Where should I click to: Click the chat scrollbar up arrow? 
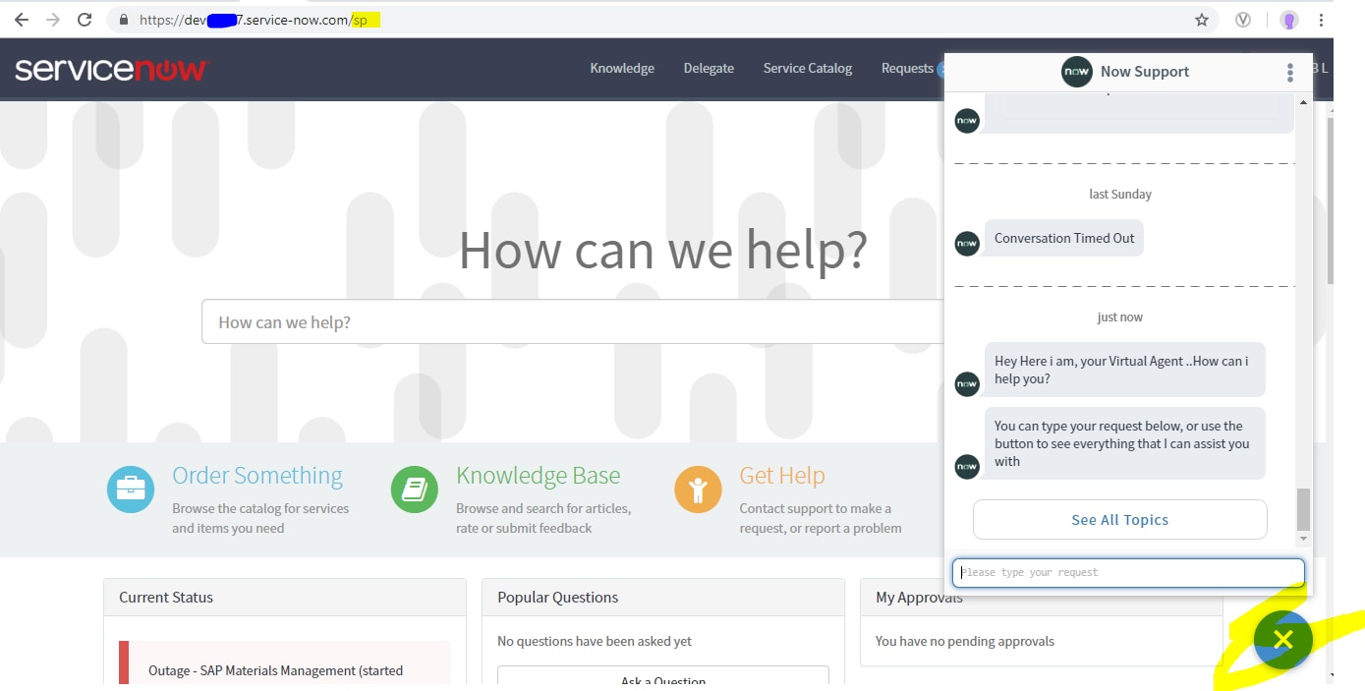[x=1304, y=101]
